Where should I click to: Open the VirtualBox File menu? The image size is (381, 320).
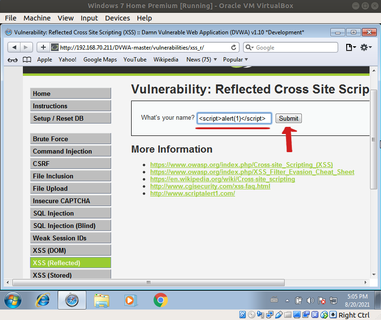pyautogui.click(x=10, y=18)
